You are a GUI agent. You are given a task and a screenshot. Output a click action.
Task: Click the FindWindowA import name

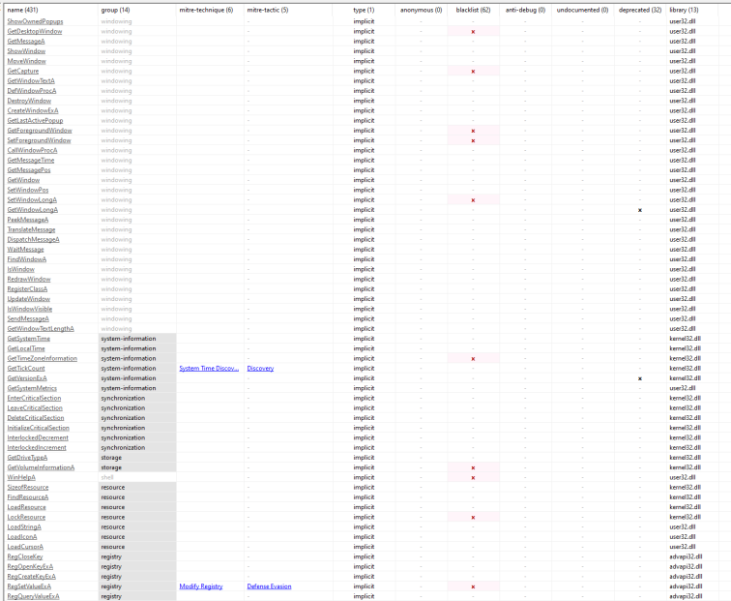pyautogui.click(x=27, y=259)
